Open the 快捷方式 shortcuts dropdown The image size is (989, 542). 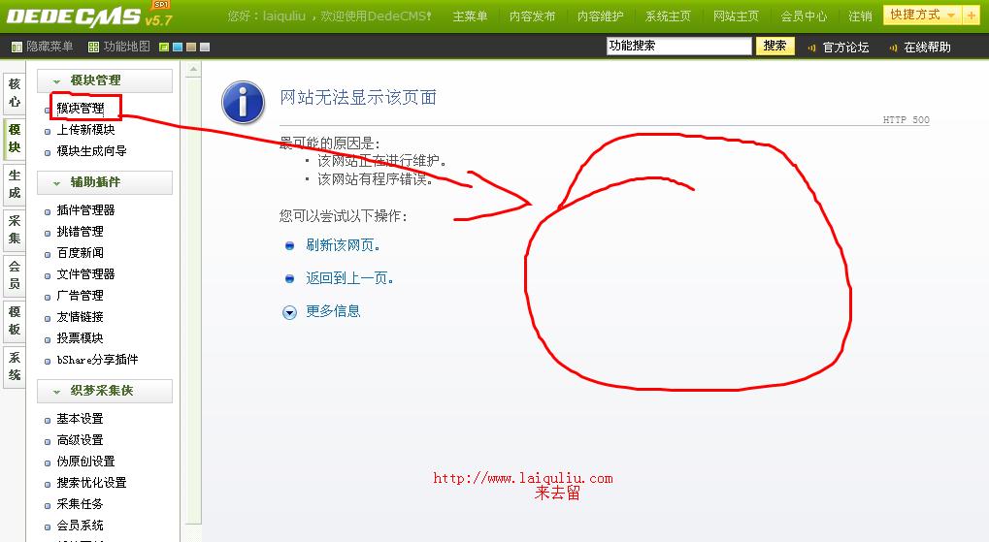pos(923,16)
